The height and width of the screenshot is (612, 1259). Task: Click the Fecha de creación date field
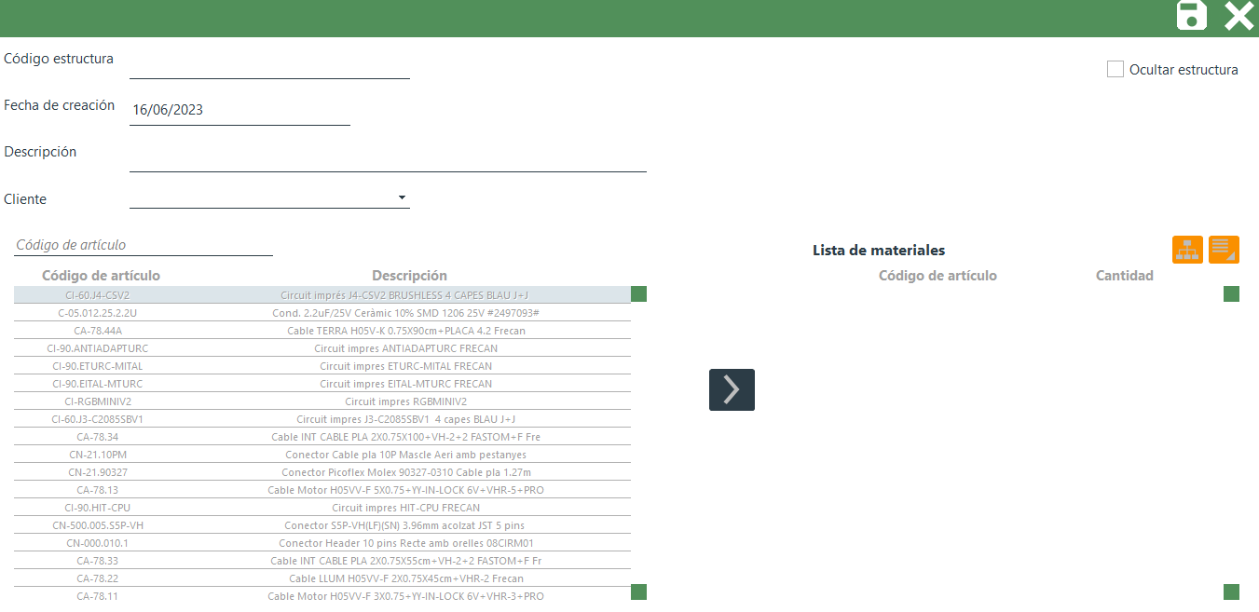239,110
